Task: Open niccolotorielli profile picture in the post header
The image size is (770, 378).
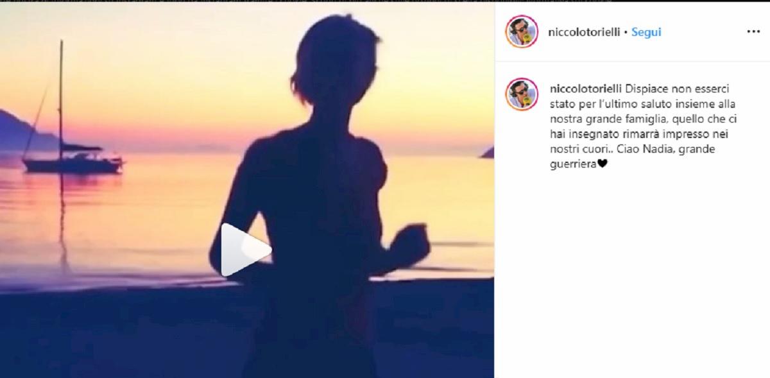Action: coord(522,31)
